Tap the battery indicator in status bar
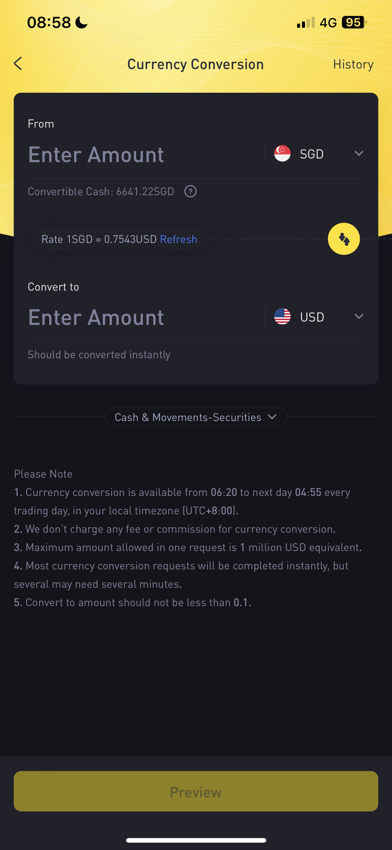The height and width of the screenshot is (850, 392). [354, 22]
